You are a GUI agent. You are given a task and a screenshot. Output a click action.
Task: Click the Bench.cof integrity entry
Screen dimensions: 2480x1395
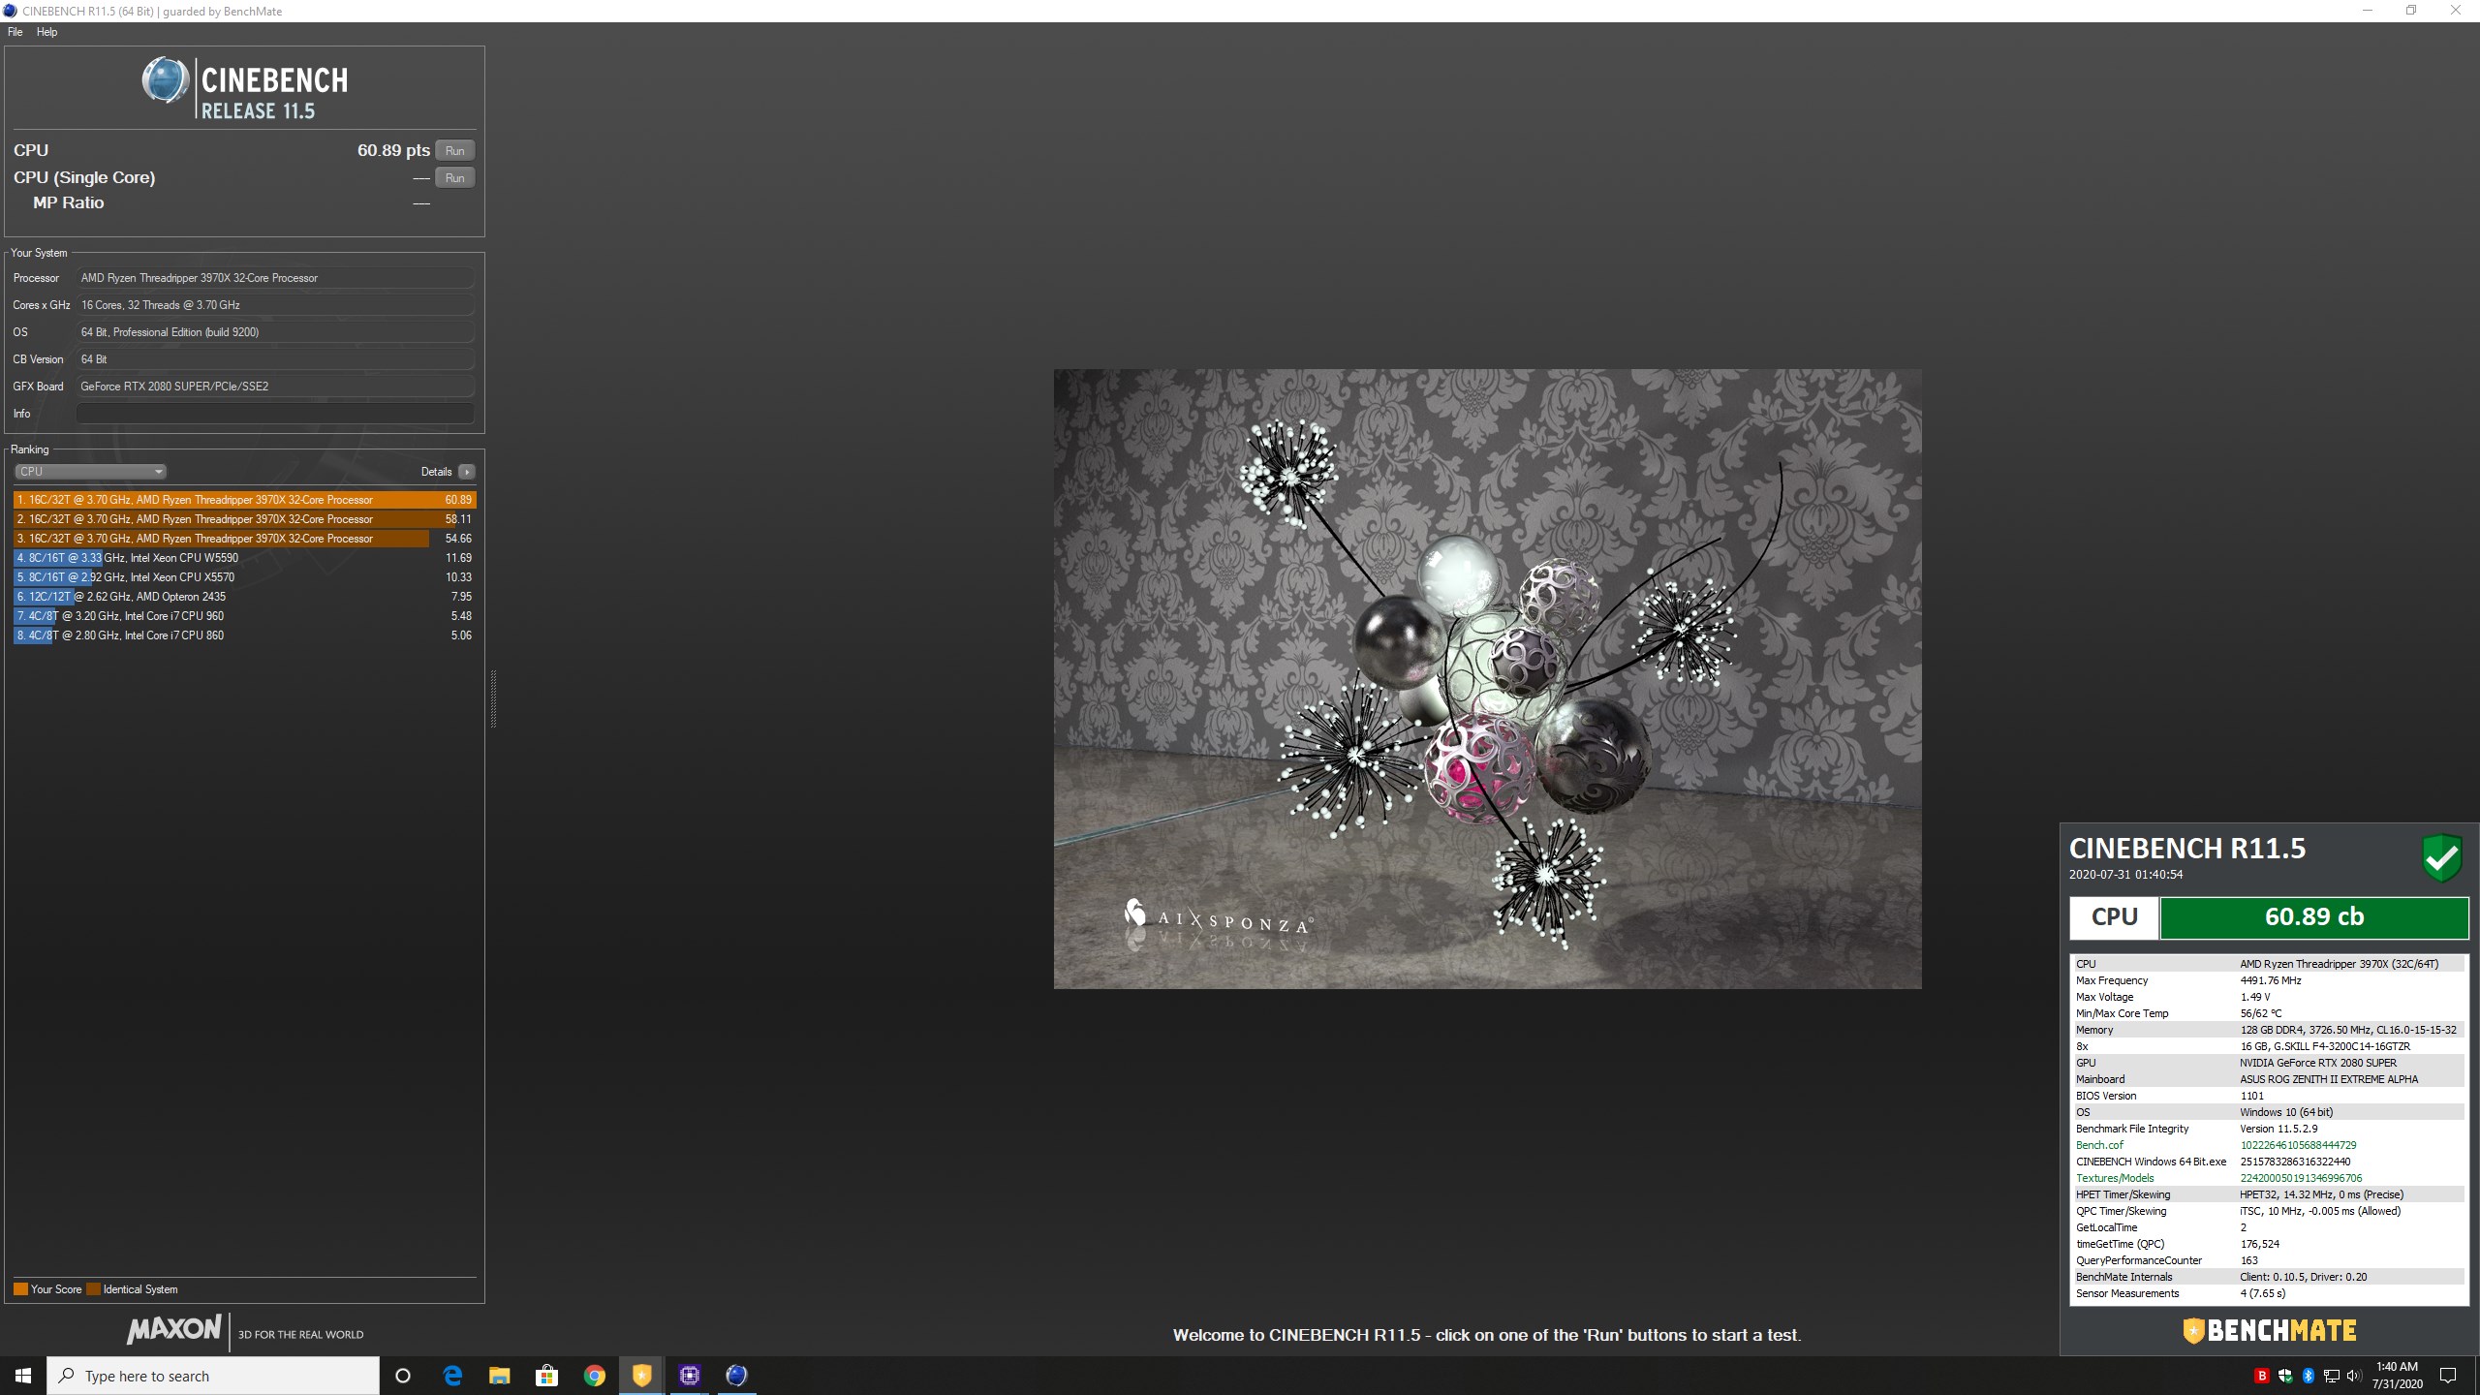click(x=2267, y=1145)
